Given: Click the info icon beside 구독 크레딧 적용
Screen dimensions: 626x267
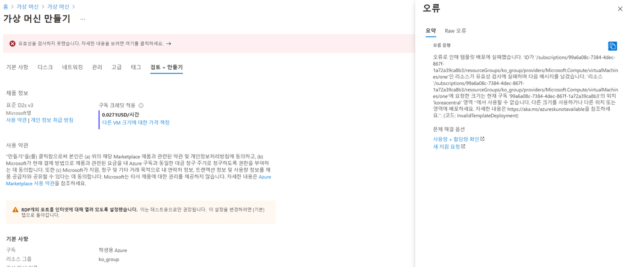Looking at the screenshot, I should pos(141,106).
